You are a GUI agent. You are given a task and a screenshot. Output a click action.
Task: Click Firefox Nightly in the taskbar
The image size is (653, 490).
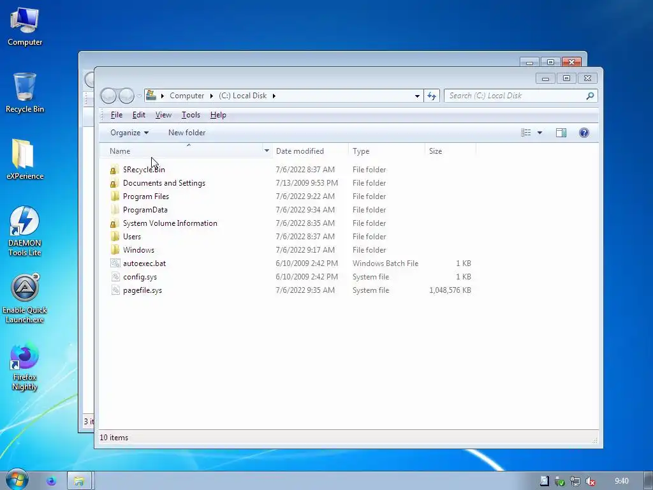pos(51,481)
